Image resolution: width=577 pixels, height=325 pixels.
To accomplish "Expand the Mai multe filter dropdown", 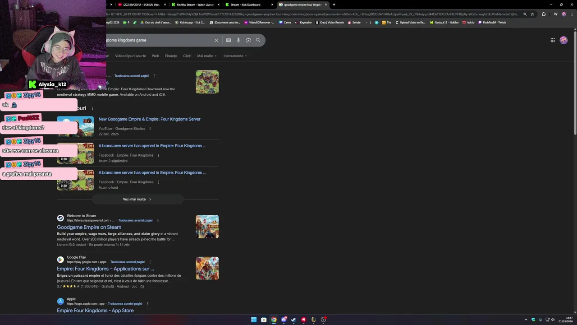I will (x=207, y=56).
